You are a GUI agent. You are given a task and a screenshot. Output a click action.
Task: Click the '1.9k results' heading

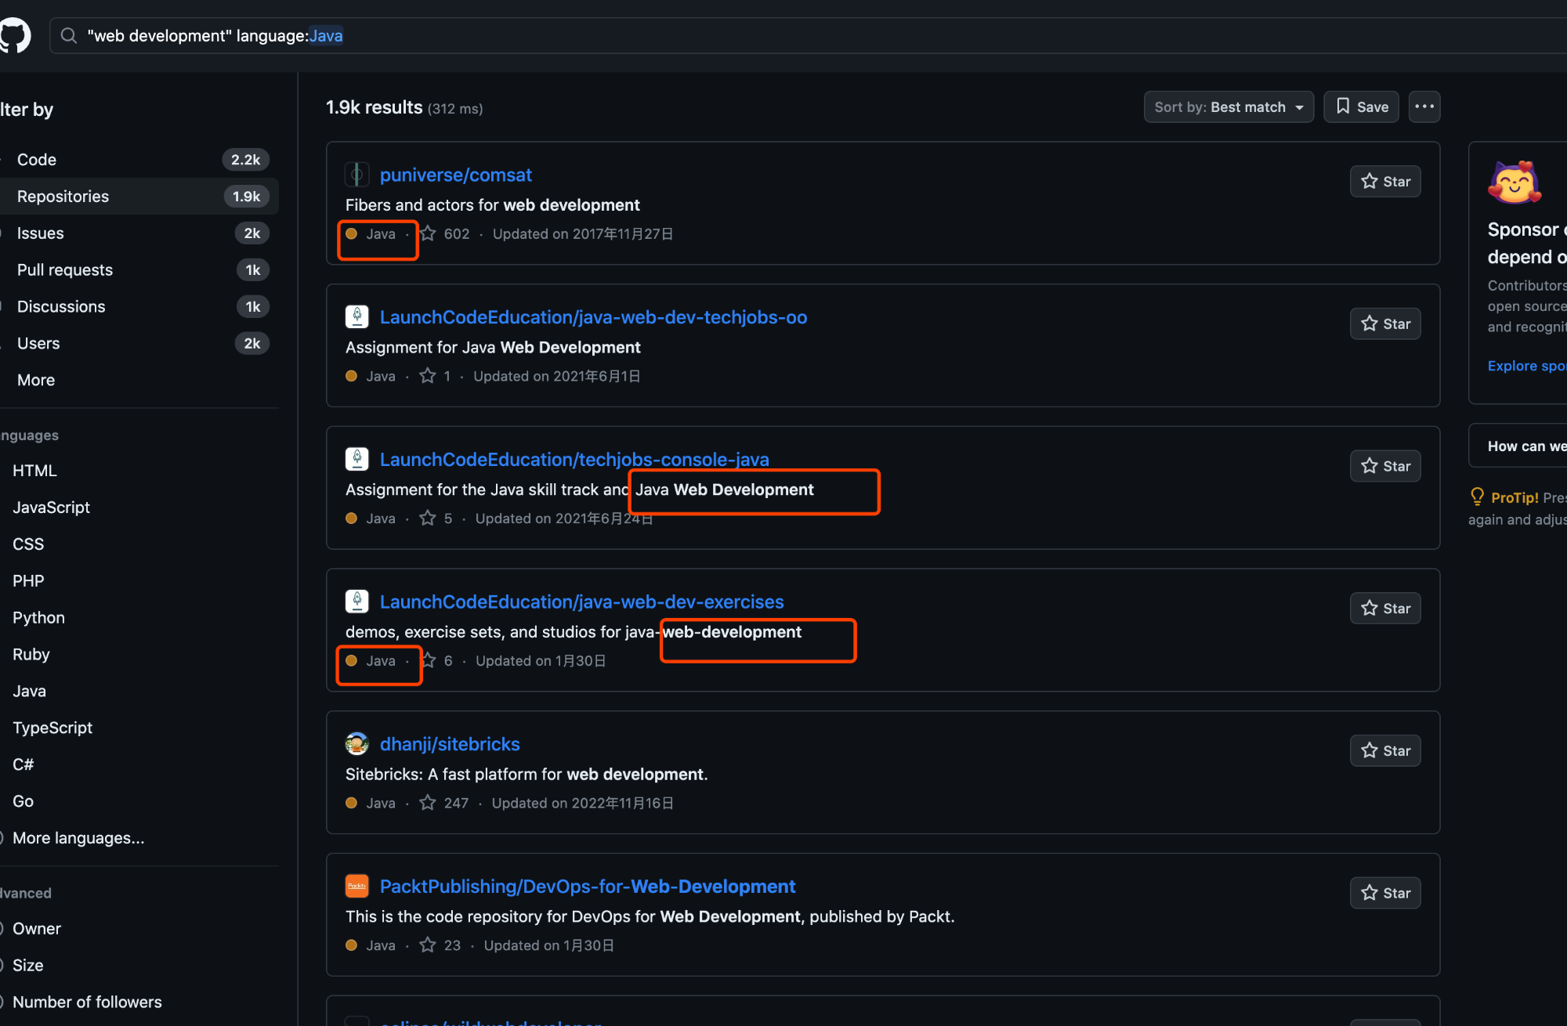tap(374, 108)
